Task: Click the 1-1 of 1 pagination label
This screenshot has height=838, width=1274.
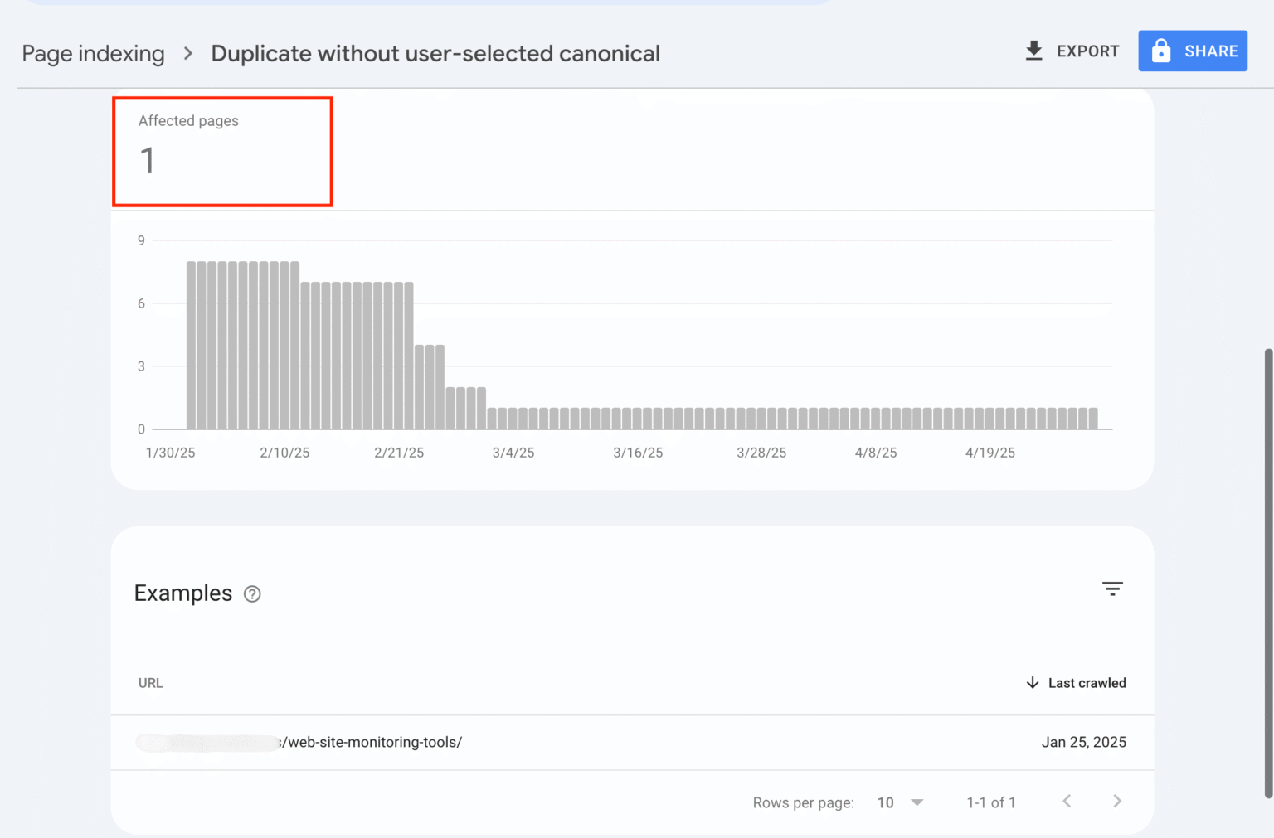Action: pyautogui.click(x=990, y=802)
